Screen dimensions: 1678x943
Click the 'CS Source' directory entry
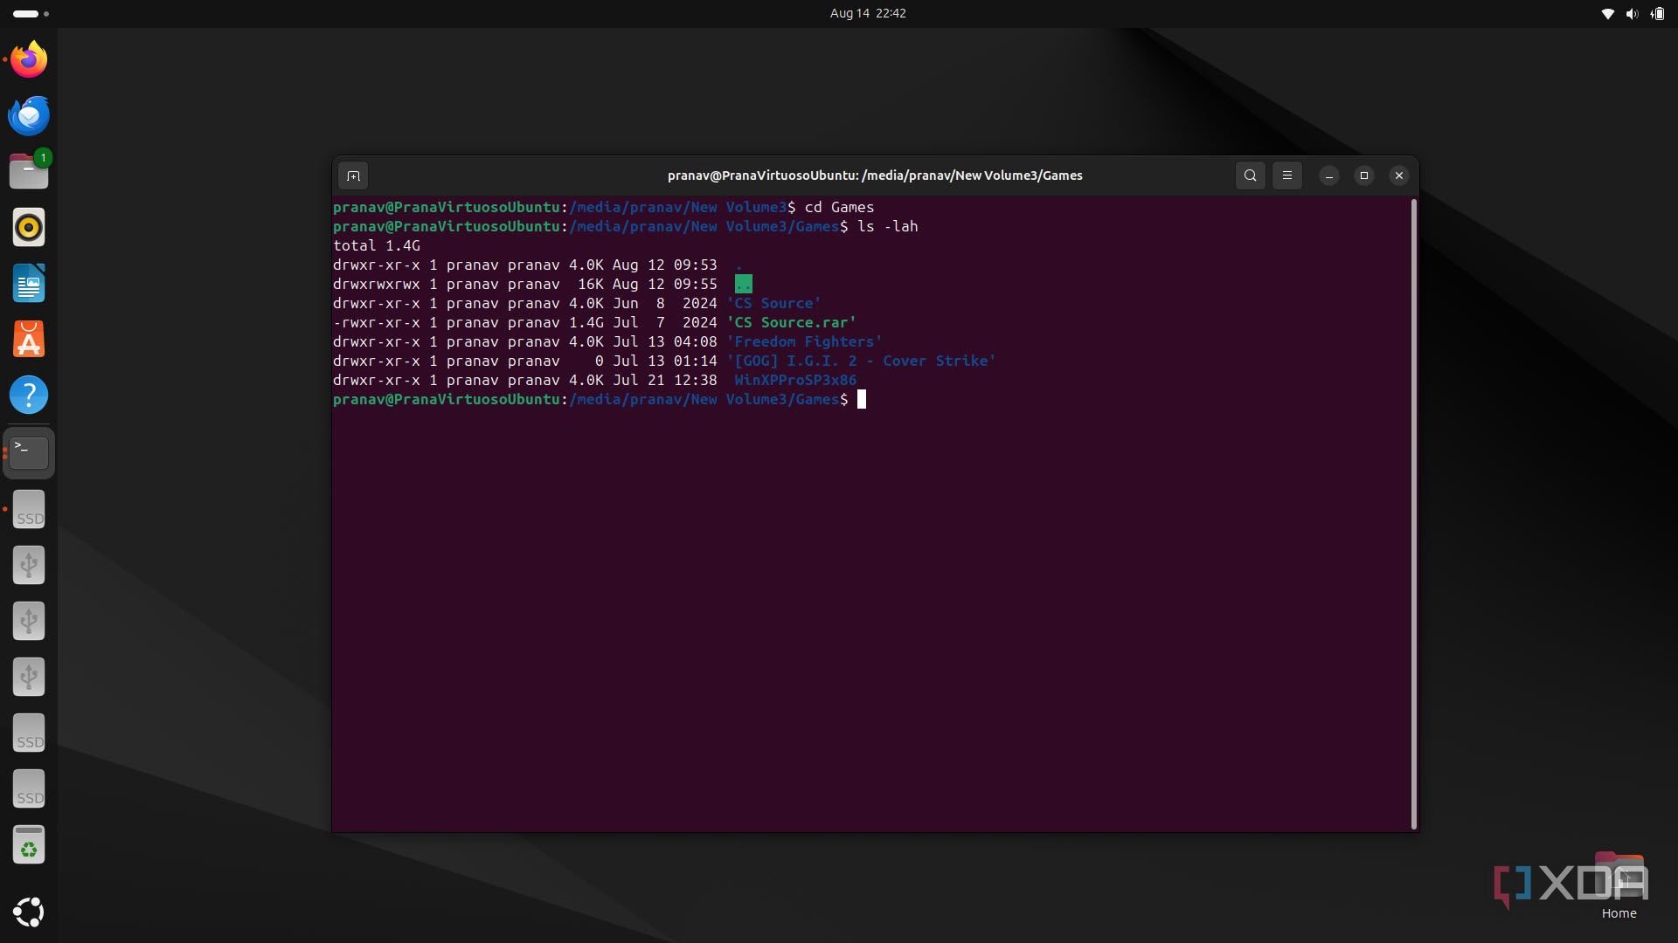click(773, 303)
